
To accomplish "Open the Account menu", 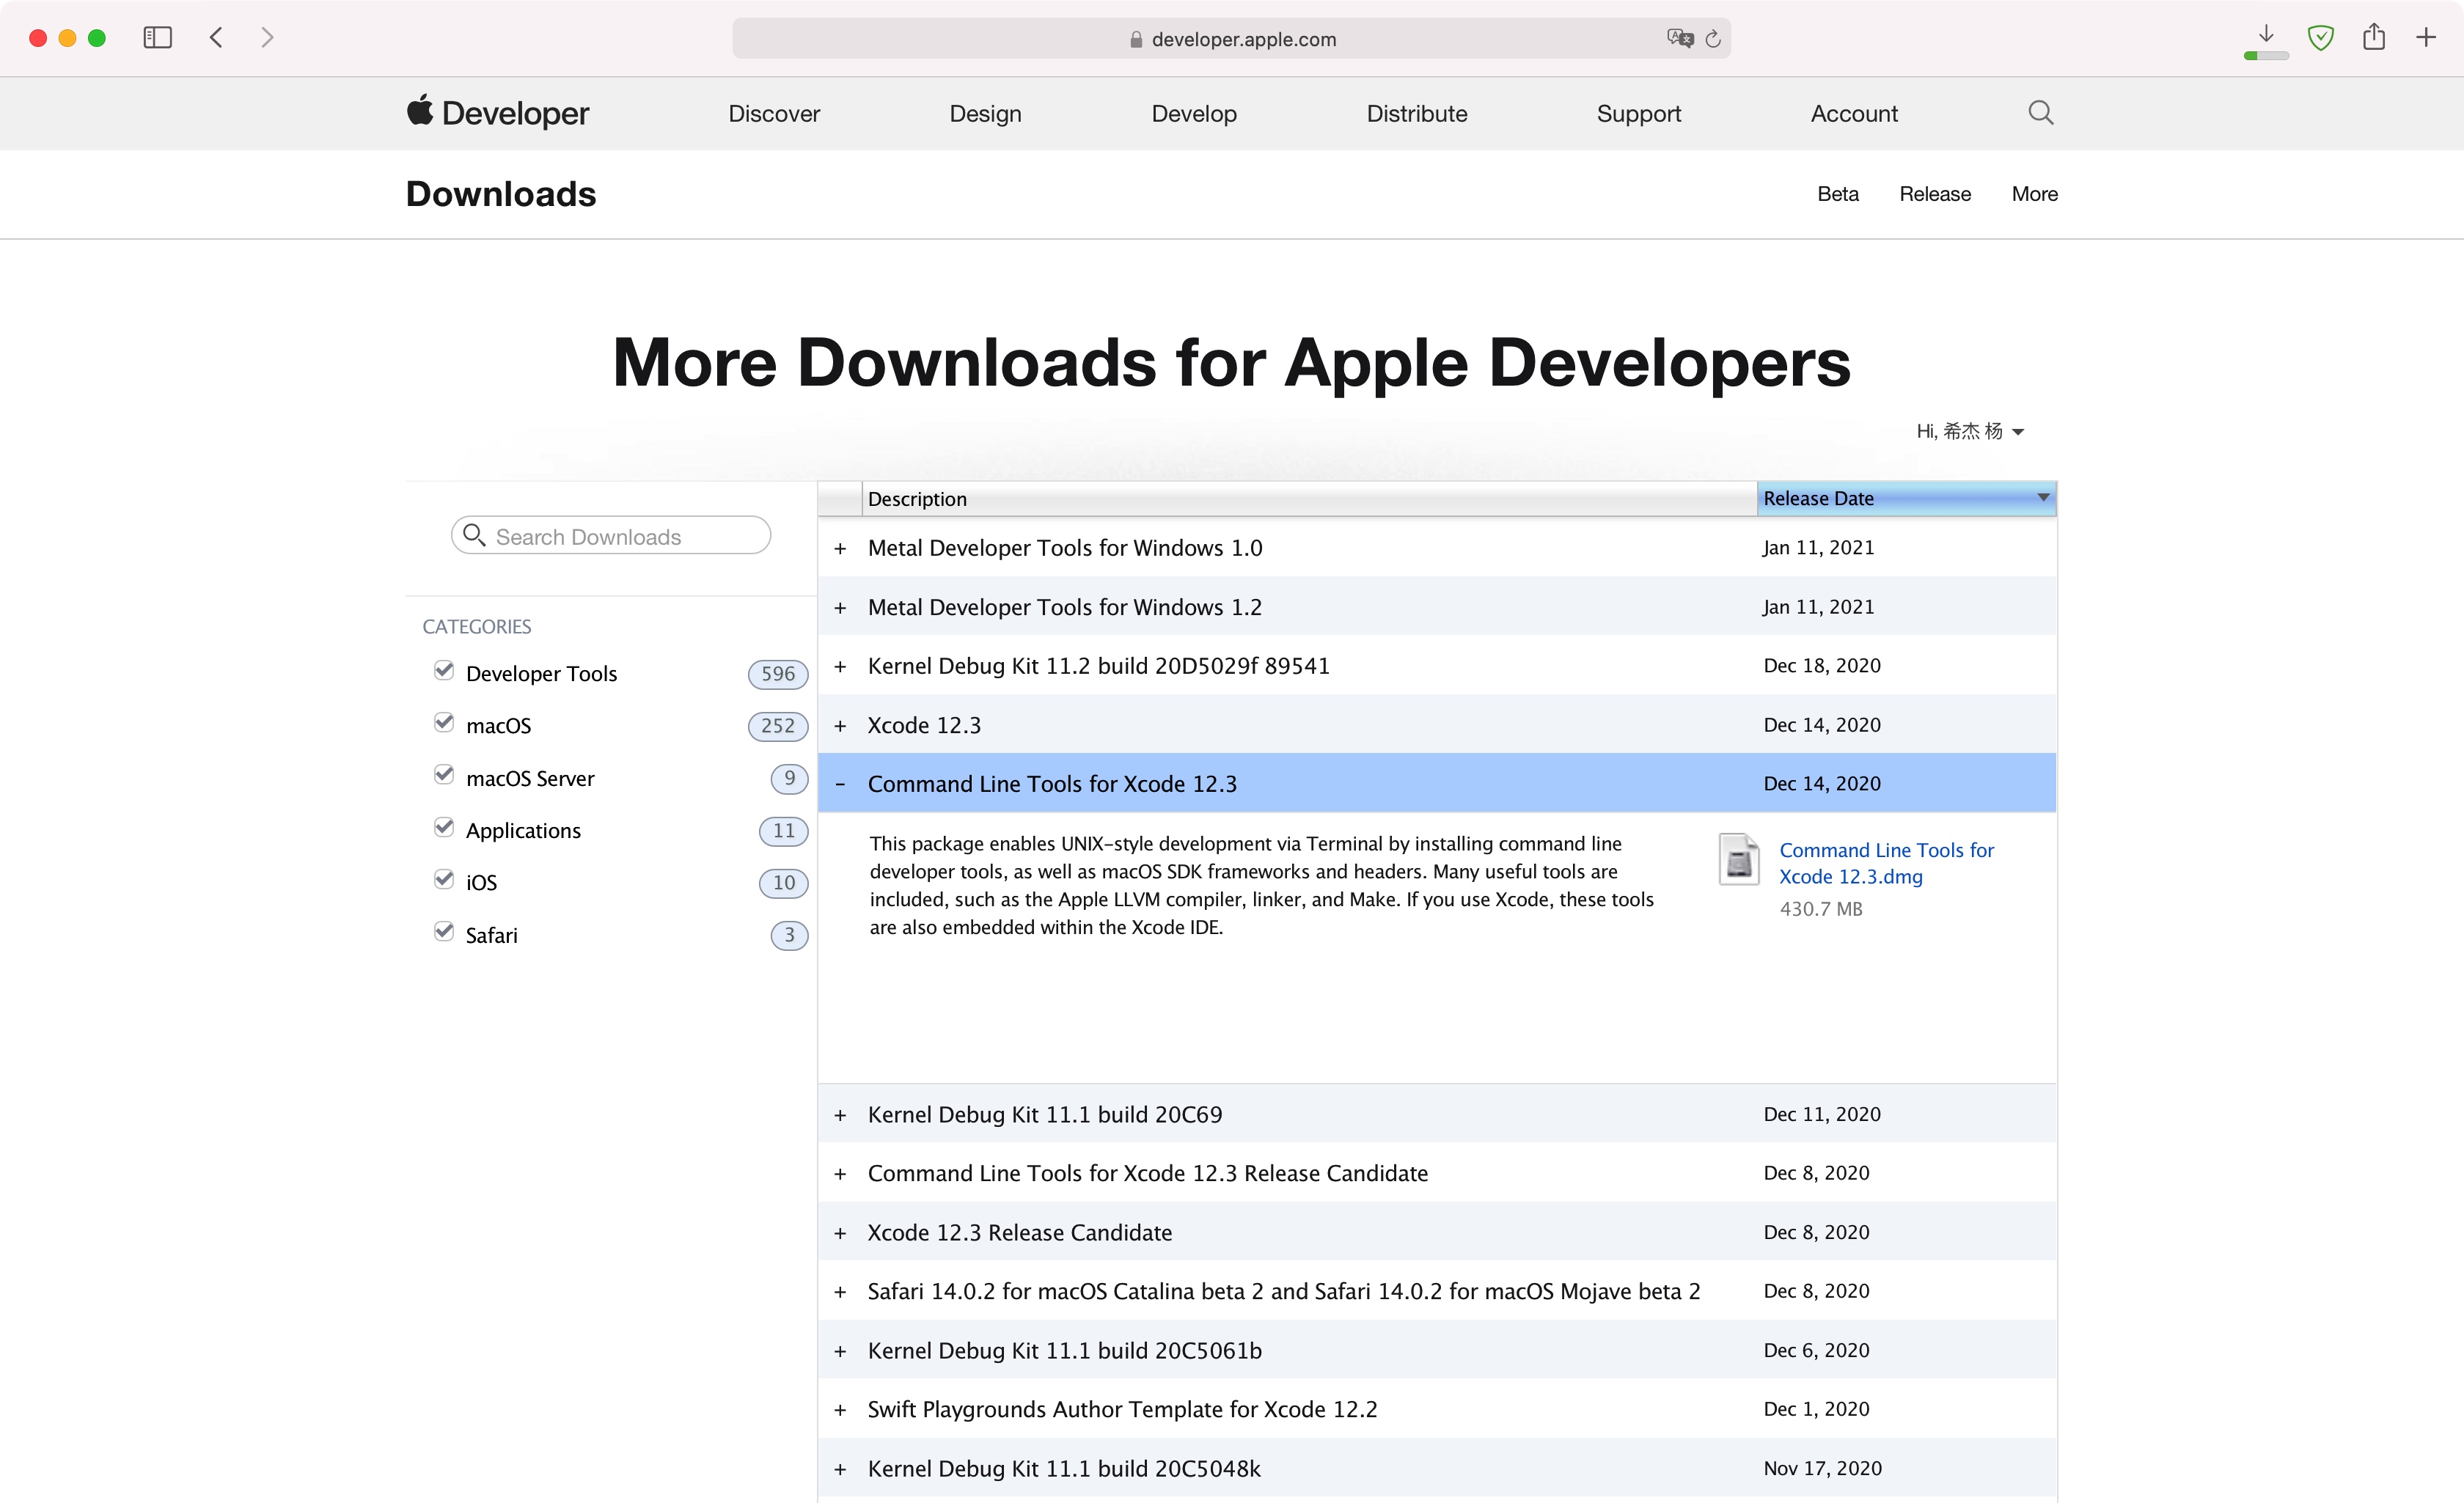I will (x=1854, y=113).
